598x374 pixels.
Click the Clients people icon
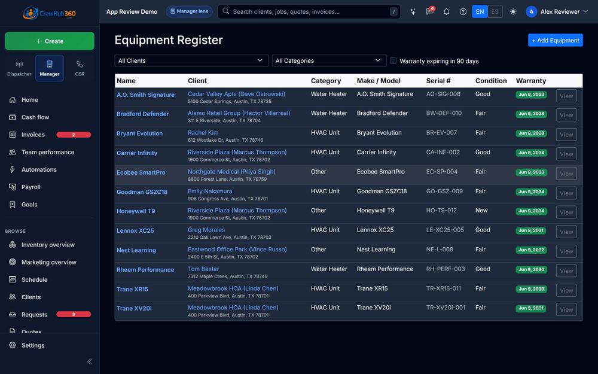point(13,297)
